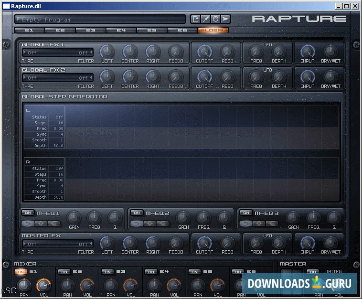The width and height of the screenshot is (362, 299).
Task: Select high-shelf shape icon for M-EQ 3
Action: (x=272, y=223)
